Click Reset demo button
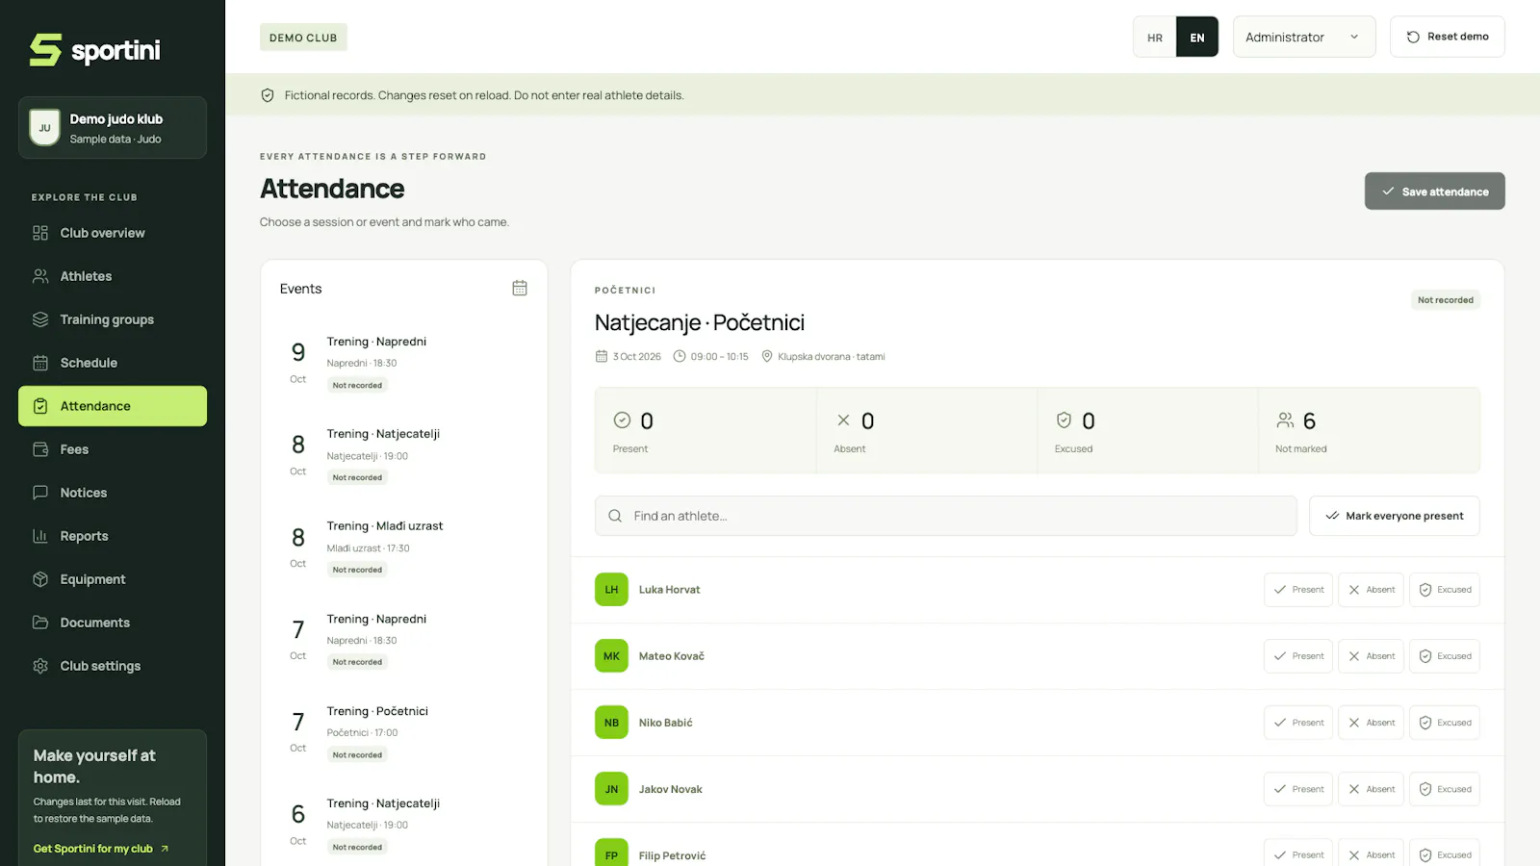Screen dimensions: 1540x866 [1447, 37]
